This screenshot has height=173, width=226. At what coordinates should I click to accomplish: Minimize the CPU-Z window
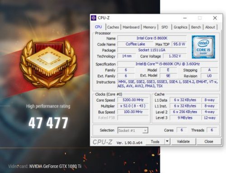[x=185, y=18]
